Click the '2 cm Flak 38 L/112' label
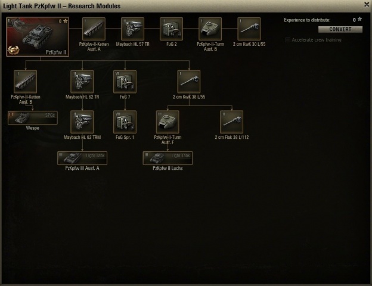The width and height of the screenshot is (372, 286). [232, 137]
